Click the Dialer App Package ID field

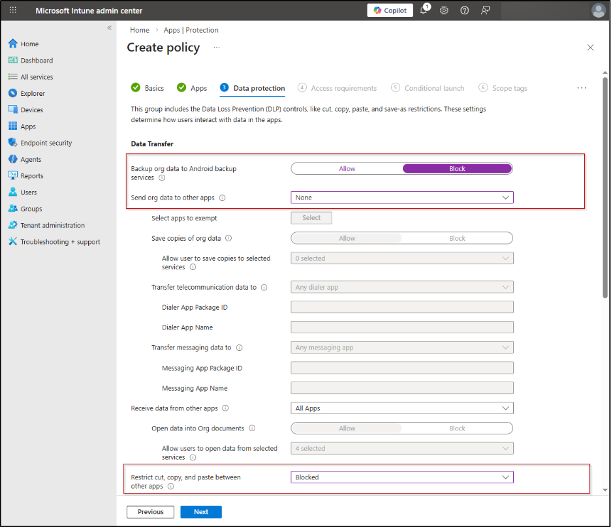click(401, 307)
